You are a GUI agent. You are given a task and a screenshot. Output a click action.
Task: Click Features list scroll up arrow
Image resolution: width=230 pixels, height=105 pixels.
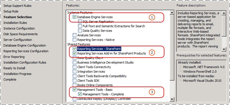(x=172, y=12)
